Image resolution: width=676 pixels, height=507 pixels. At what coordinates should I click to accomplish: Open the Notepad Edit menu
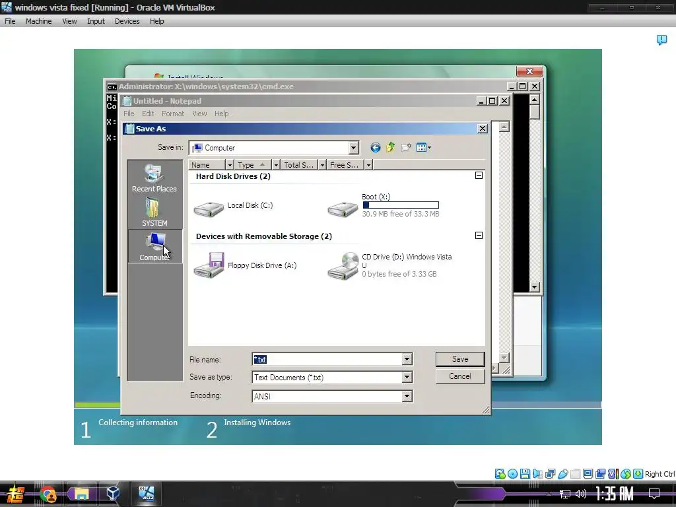pos(148,114)
